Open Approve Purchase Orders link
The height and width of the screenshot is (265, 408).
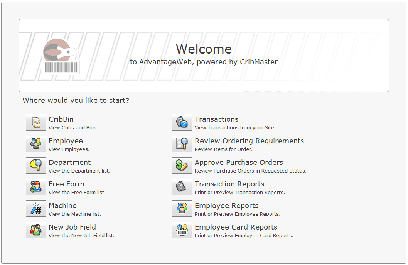pos(239,163)
